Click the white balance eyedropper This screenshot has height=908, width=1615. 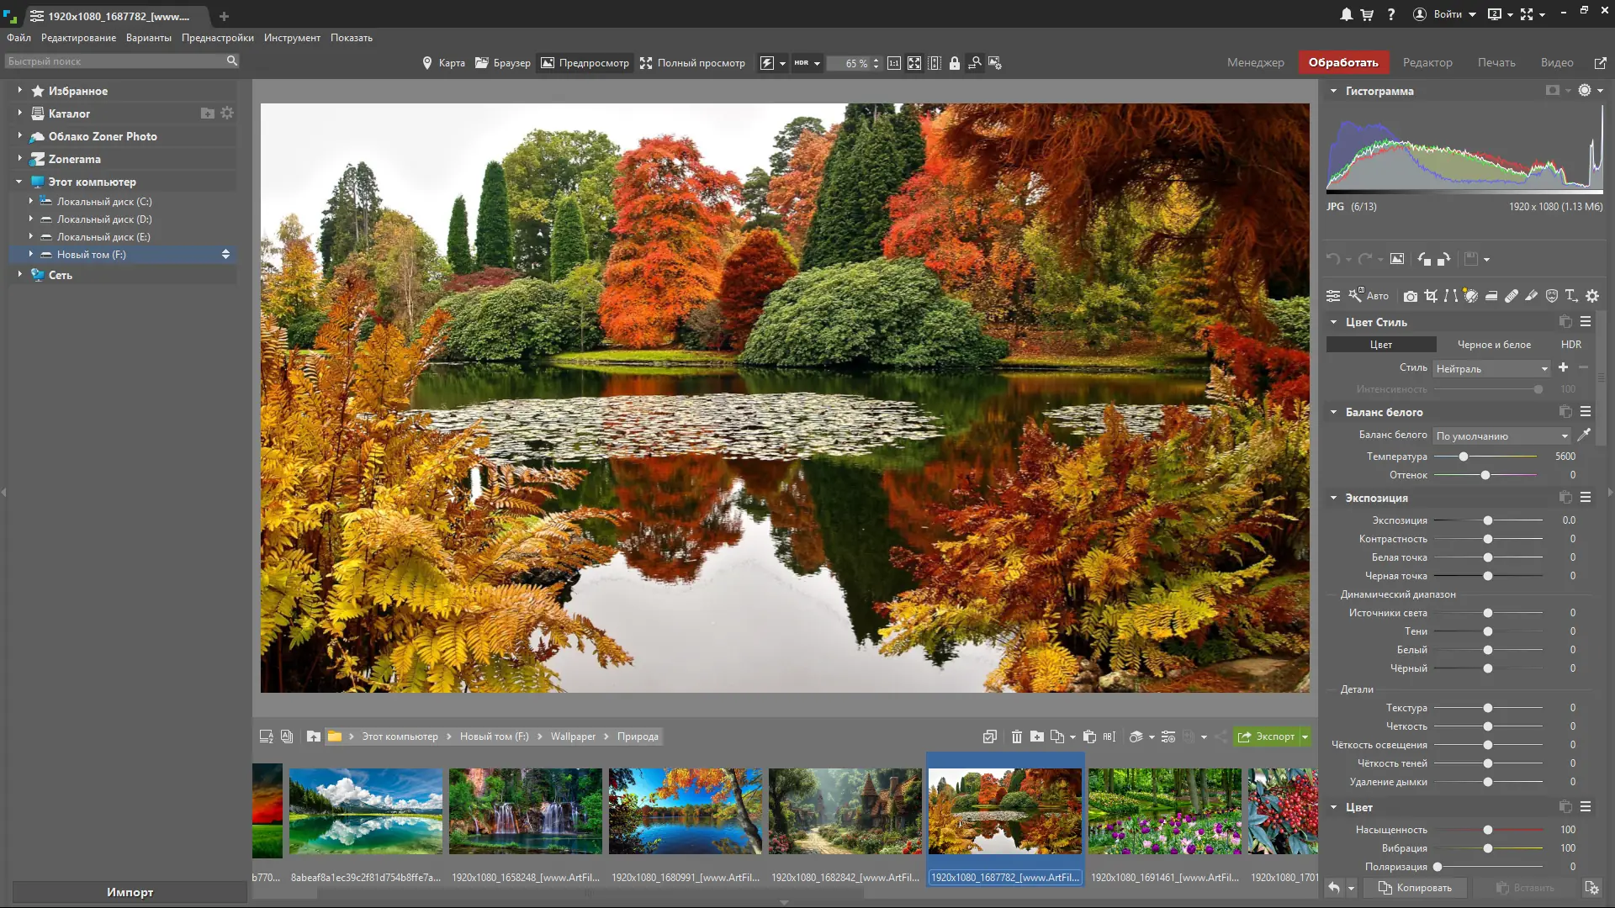[1585, 436]
